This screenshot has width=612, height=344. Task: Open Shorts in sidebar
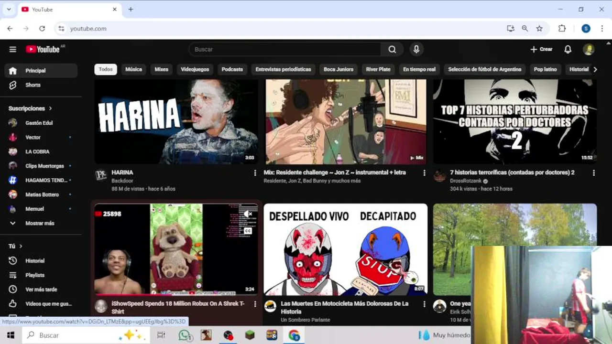coord(41,85)
